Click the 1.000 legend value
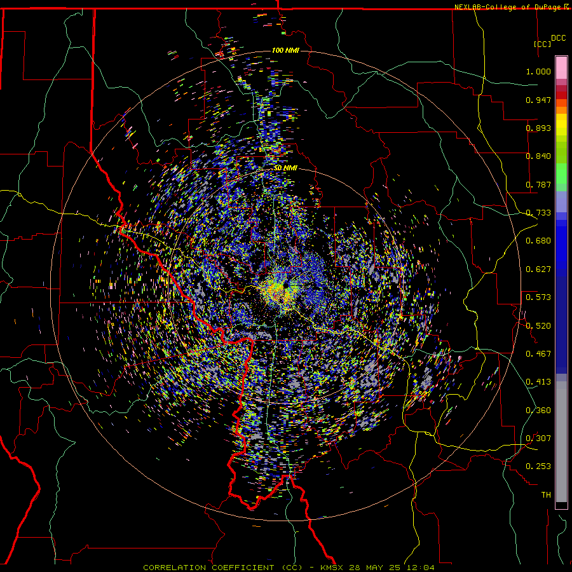This screenshot has width=572, height=572. pos(538,71)
